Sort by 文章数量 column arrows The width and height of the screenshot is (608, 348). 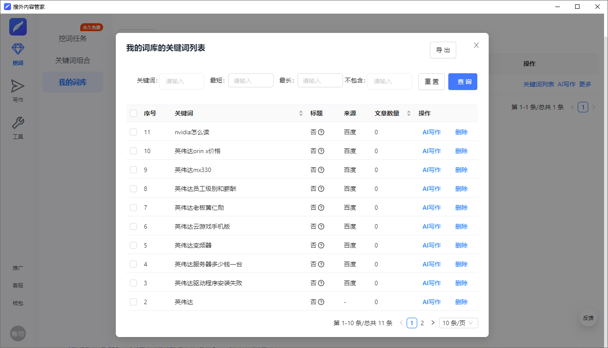tap(409, 113)
